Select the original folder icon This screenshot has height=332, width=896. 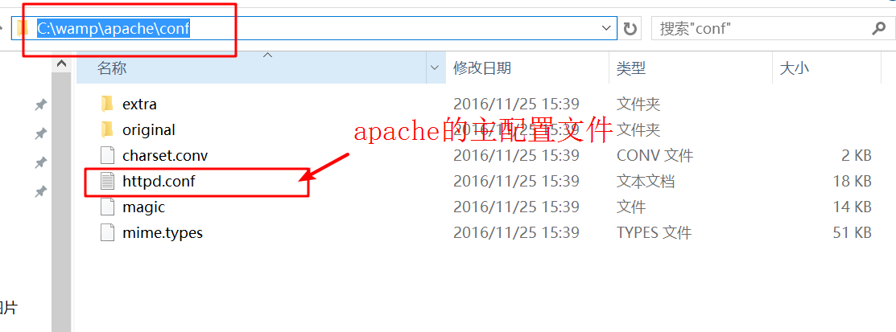(106, 130)
